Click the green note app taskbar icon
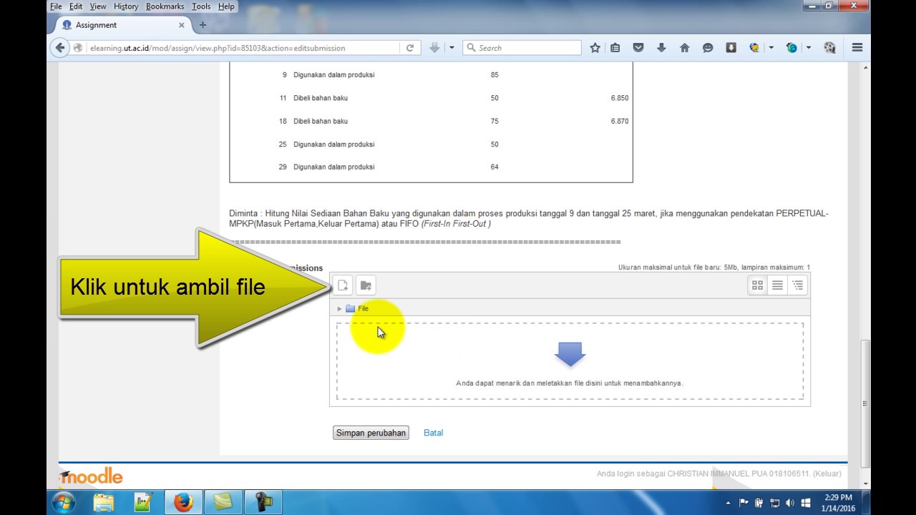The width and height of the screenshot is (916, 515). click(x=223, y=503)
